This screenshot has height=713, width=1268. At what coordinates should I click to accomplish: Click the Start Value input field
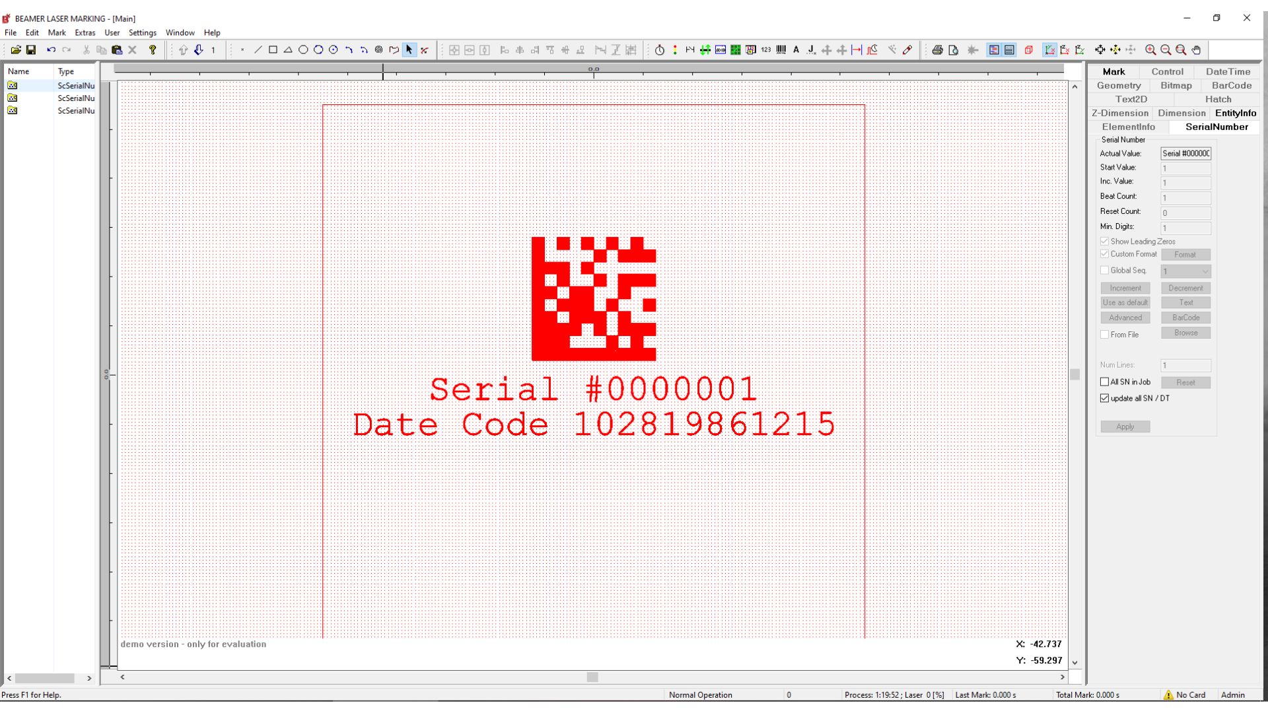click(x=1186, y=168)
